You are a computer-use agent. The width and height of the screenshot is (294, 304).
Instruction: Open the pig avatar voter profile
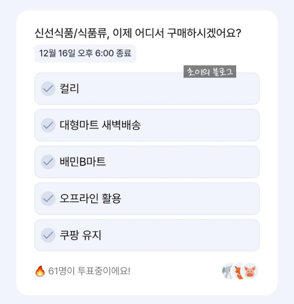[x=250, y=271]
